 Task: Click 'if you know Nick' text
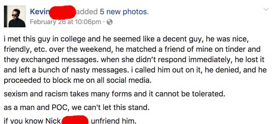(x=32, y=121)
